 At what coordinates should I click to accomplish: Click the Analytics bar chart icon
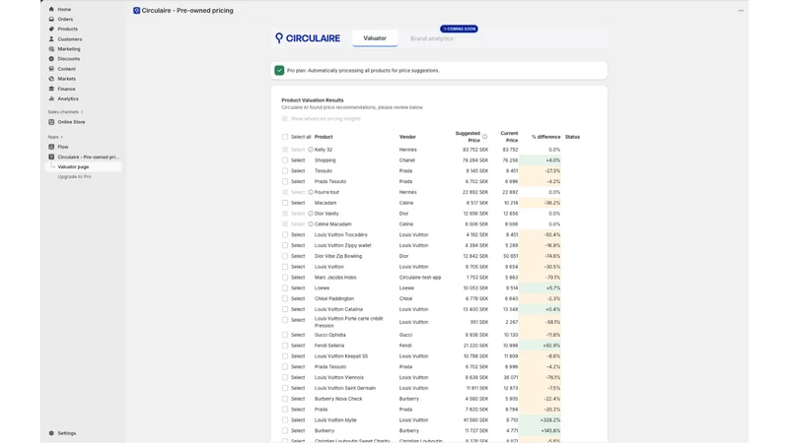tap(51, 99)
